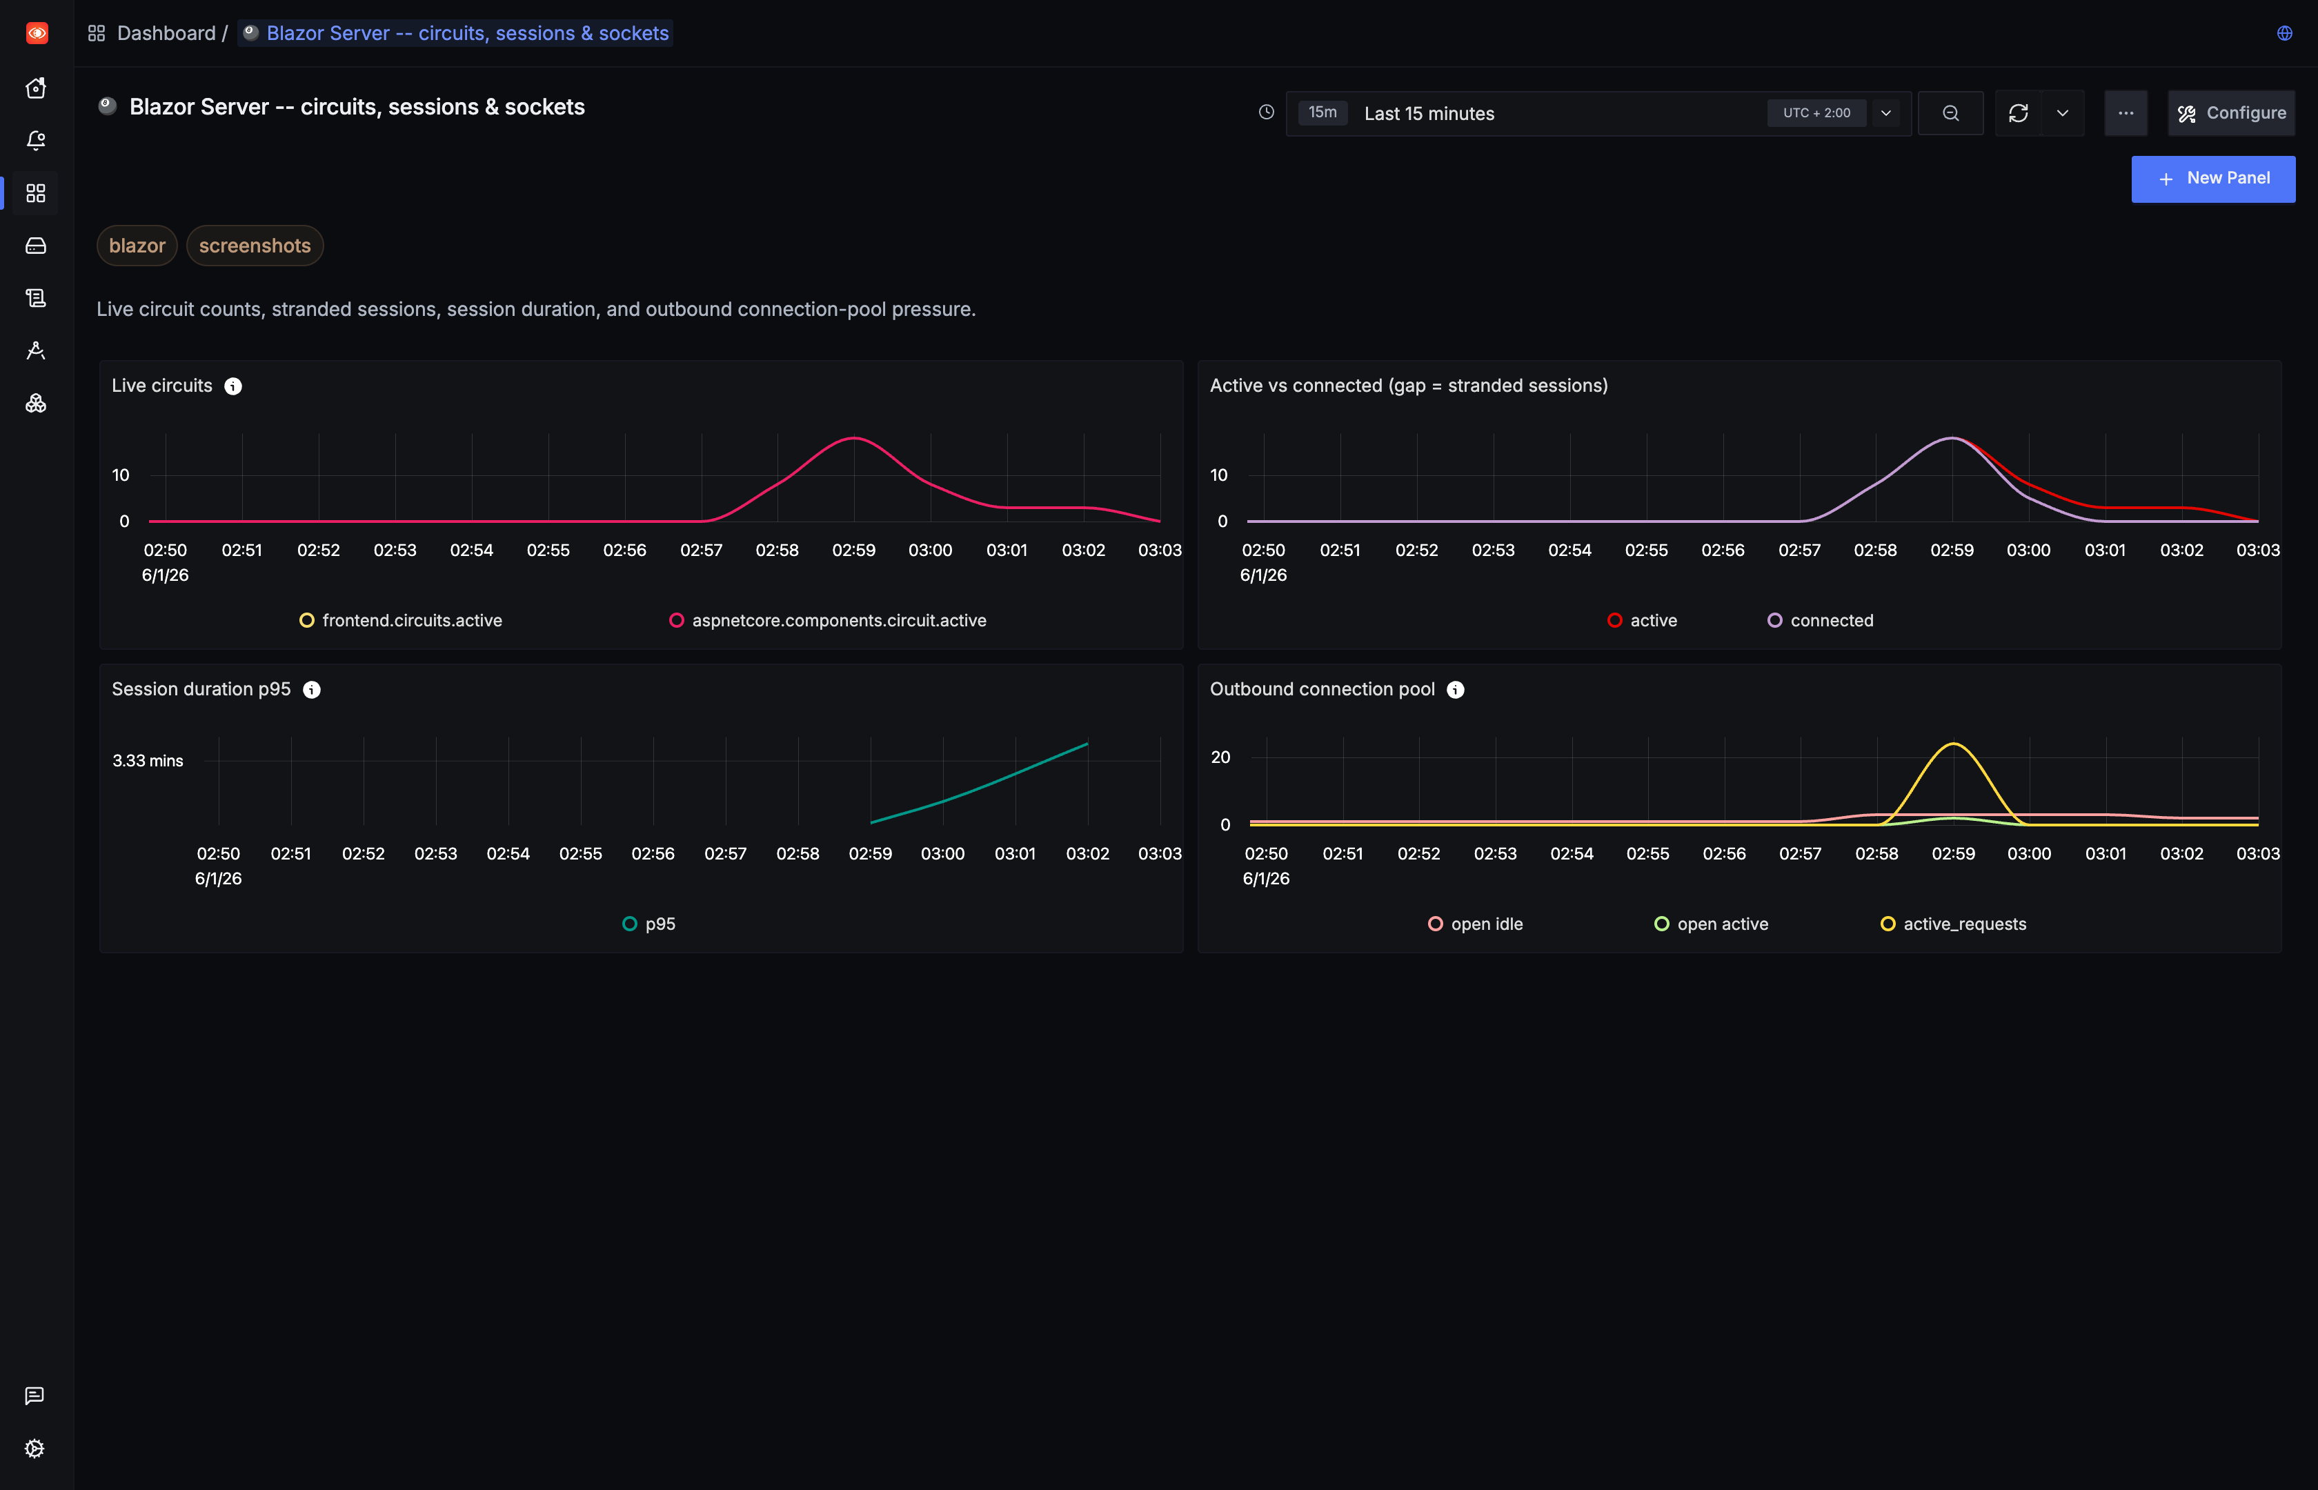2318x1490 pixels.
Task: Click the Session duration p95 panel title
Action: [x=201, y=690]
